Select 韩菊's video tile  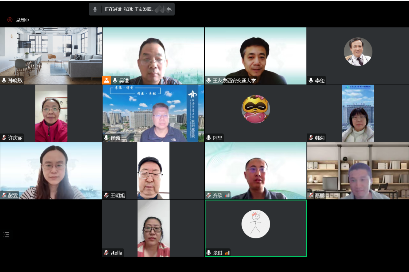(x=358, y=113)
